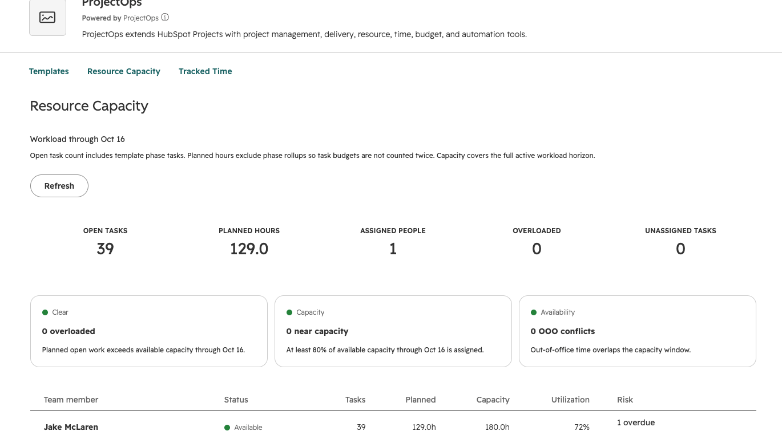
Task: Click the Overloaded stat label
Action: pos(537,231)
